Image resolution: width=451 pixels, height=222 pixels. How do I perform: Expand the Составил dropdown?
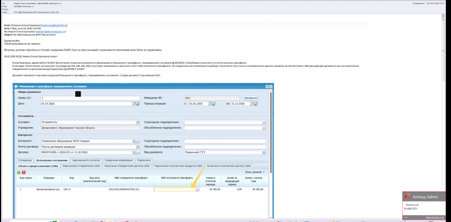tap(138, 122)
